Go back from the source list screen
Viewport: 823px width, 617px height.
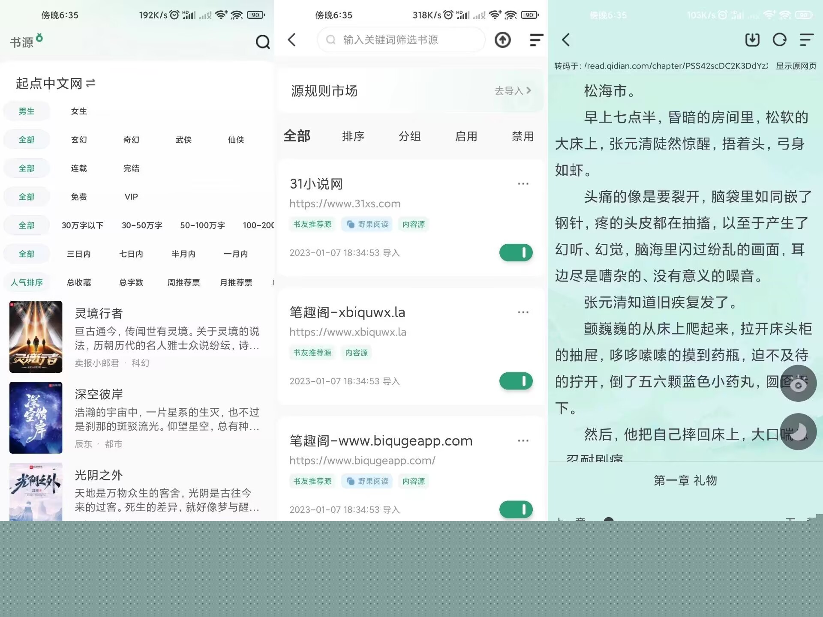pos(292,40)
